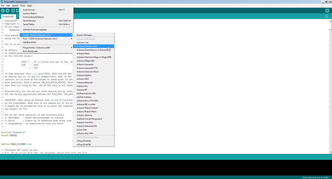
Task: Choose Arduino Uno WiFi board
Action: [x=93, y=133]
